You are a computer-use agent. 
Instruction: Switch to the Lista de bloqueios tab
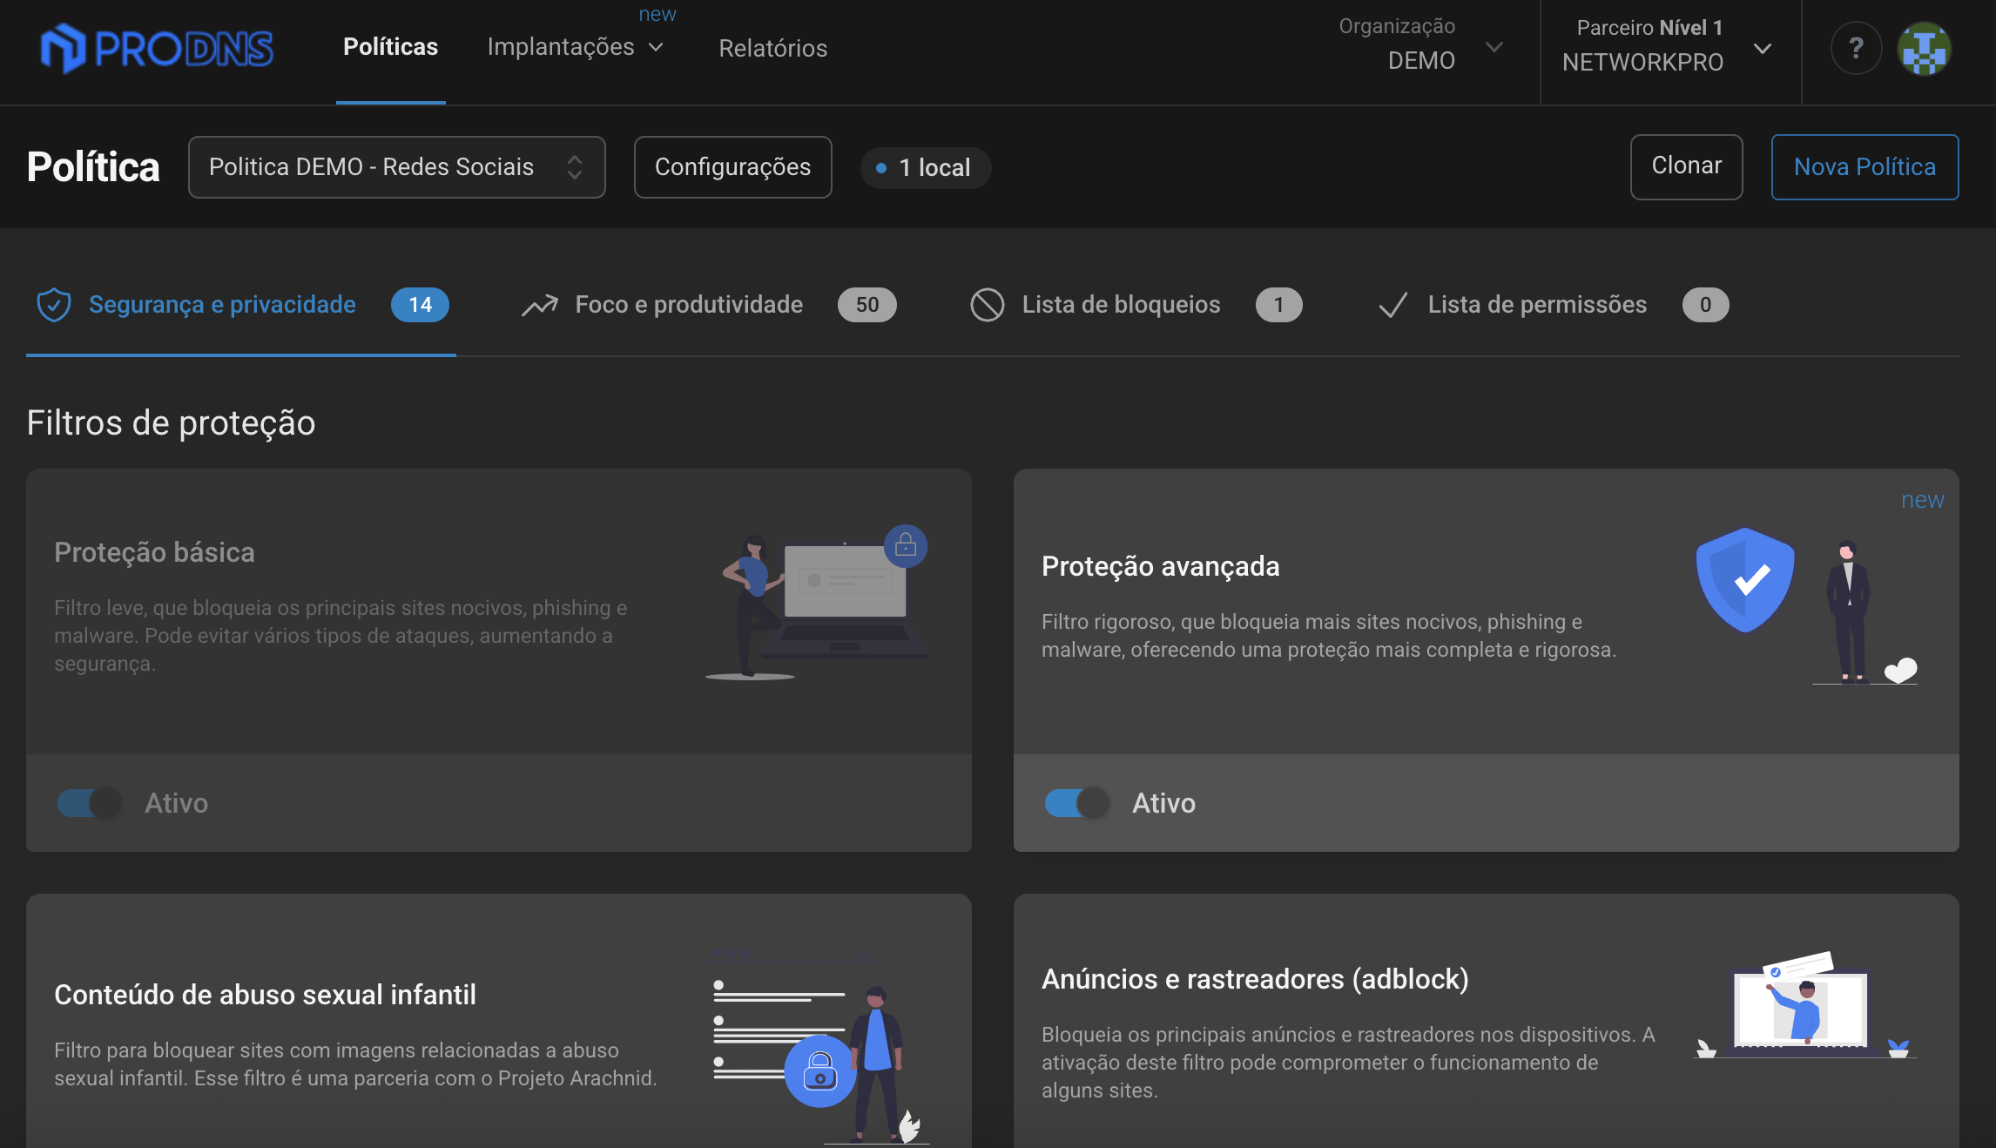(x=1120, y=305)
